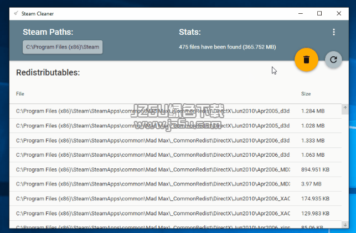Select the file row sized 1.063 MB
Screen dimensions: 356x233
click(176, 155)
